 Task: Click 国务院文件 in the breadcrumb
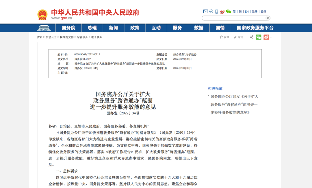click(67, 37)
